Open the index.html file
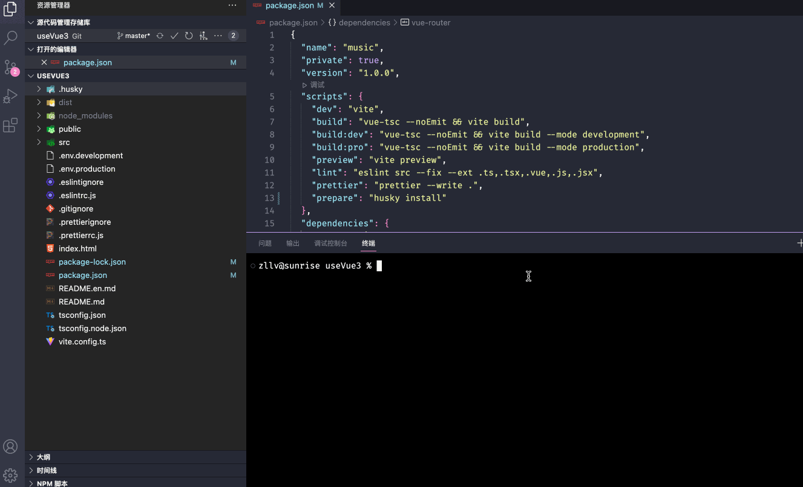 coord(136,248)
